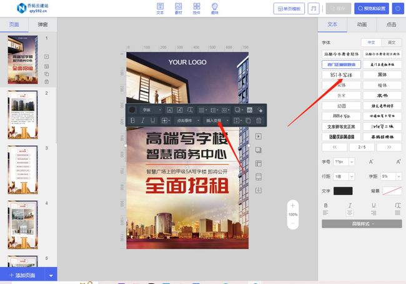Select page 3 thumbnail
Viewport: 406px width, 284px height.
tap(22, 170)
